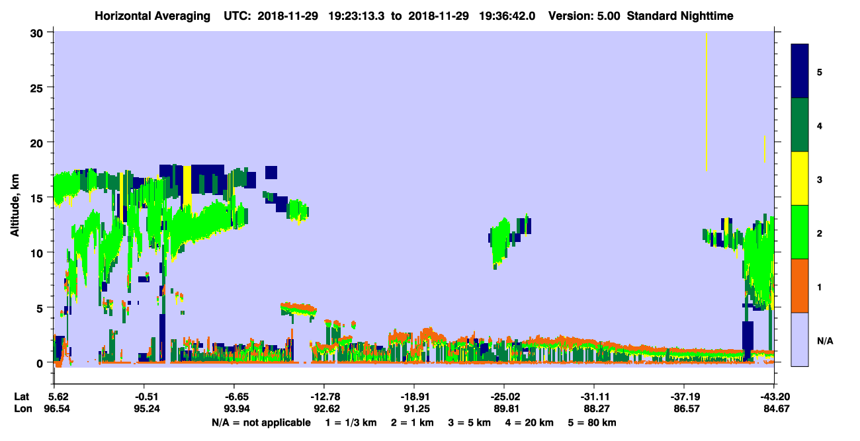Click the altitude tick label 20
Screen dimensions: 860x441
[38, 143]
